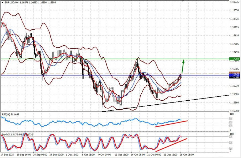
Task: Click the 1.19030 price on the scale
Action: pyautogui.click(x=235, y=10)
